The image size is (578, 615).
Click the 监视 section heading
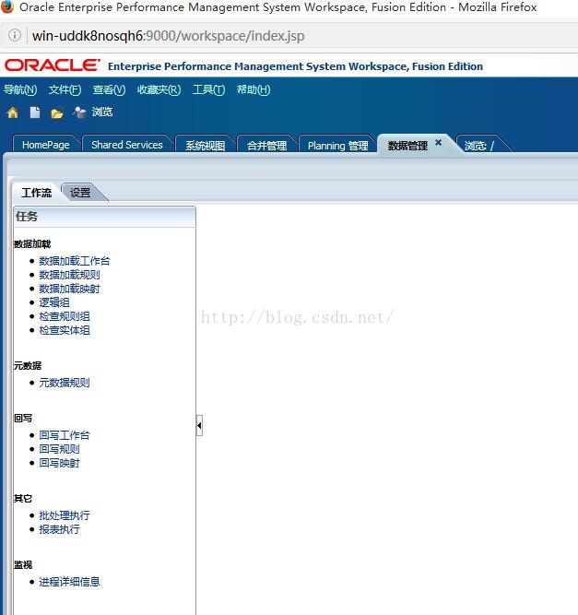click(x=23, y=565)
